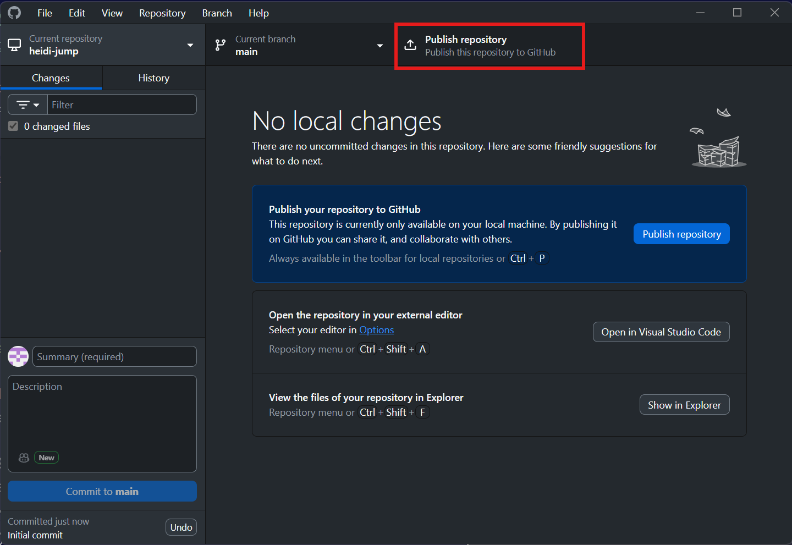Click the GitHub logo icon in title bar
This screenshot has height=545, width=792.
point(14,13)
